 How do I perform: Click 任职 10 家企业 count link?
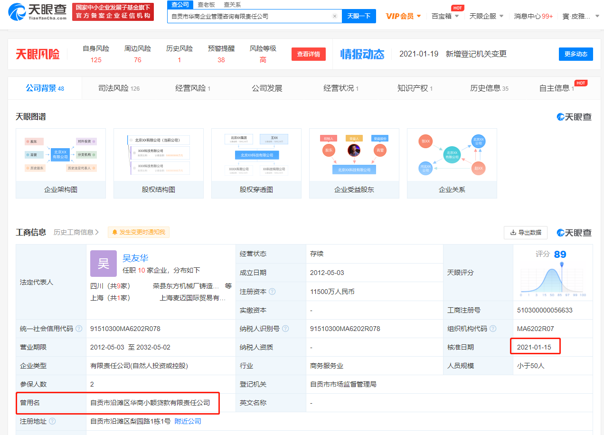pos(141,270)
